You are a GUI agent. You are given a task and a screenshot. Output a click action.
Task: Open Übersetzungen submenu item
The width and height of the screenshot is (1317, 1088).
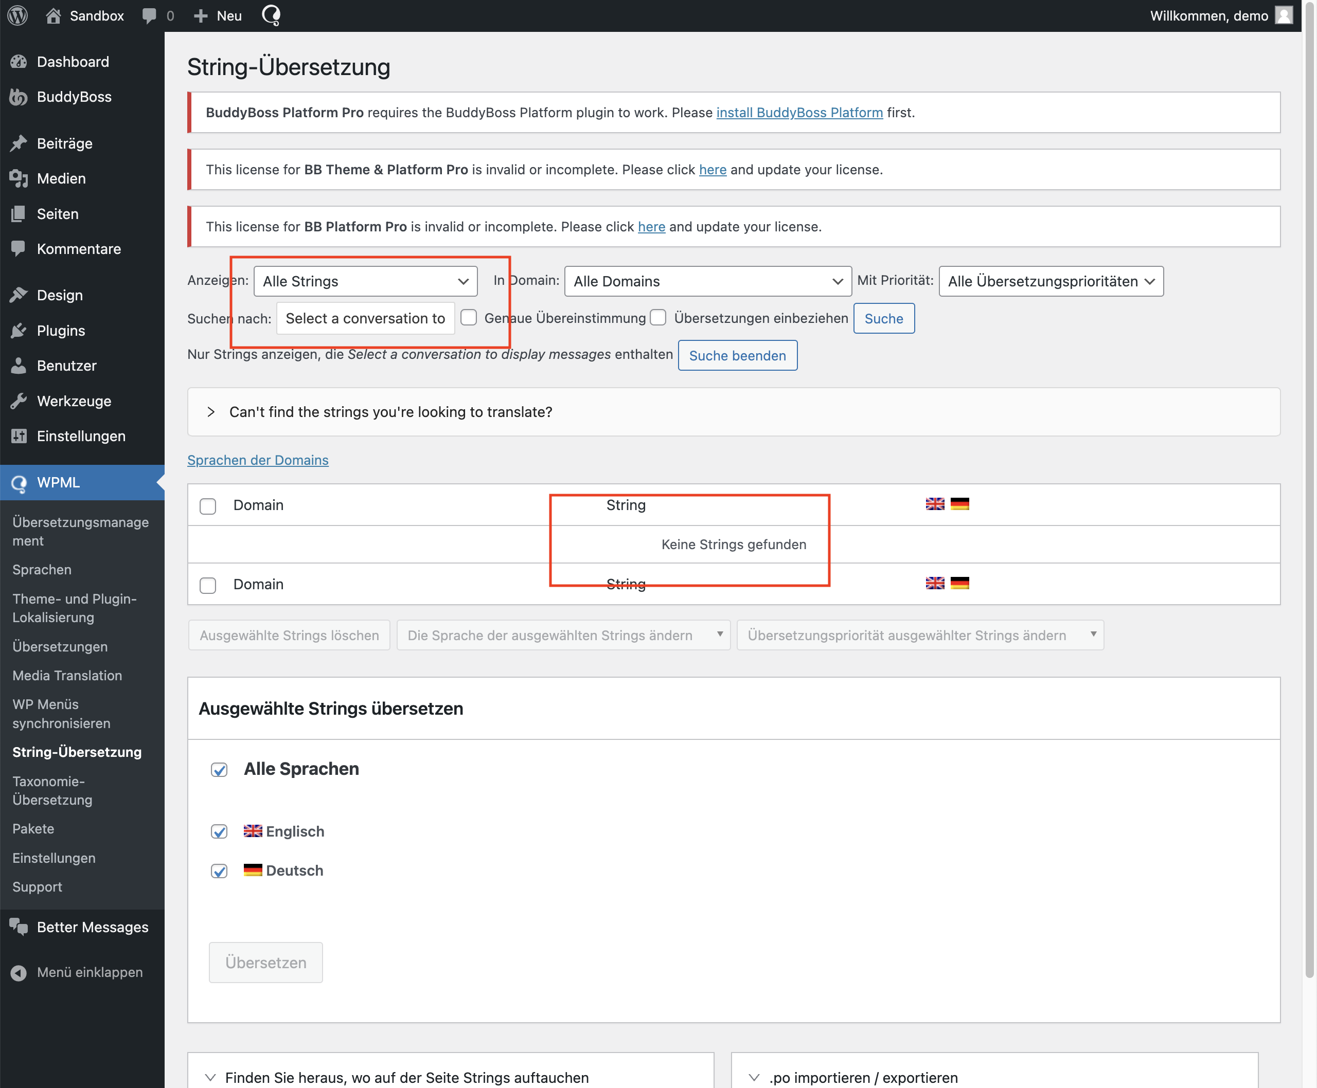pos(60,647)
